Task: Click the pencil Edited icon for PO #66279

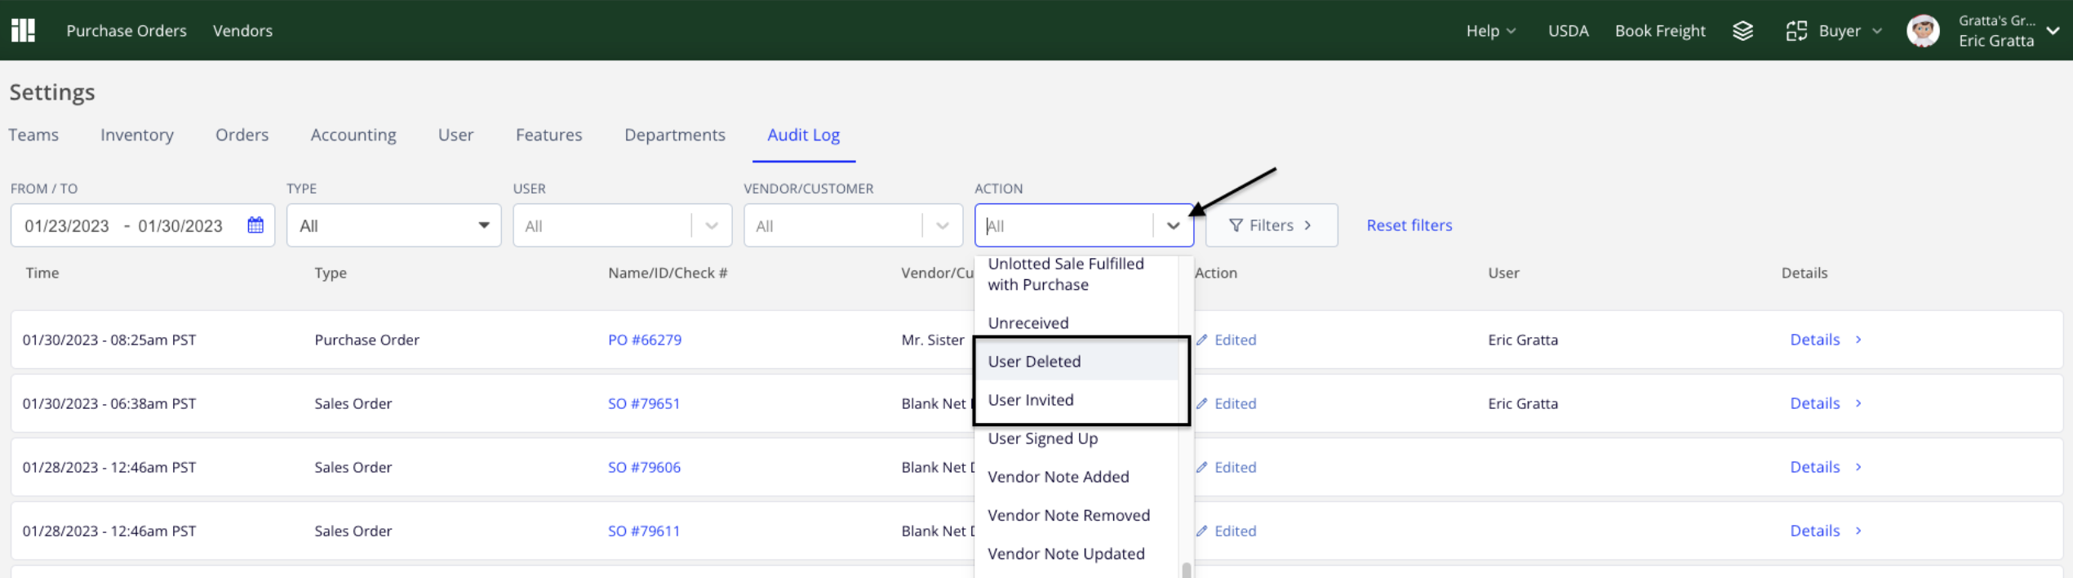Action: (1201, 340)
